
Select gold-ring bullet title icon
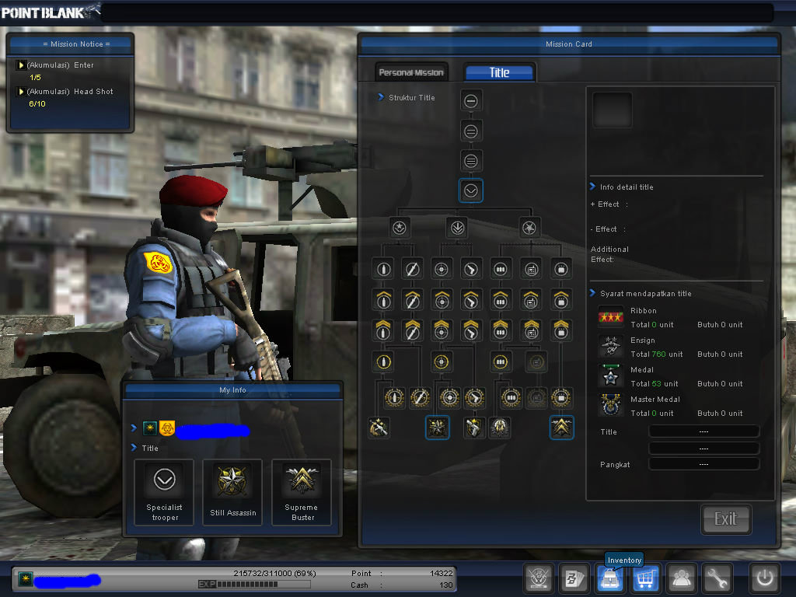coord(383,362)
